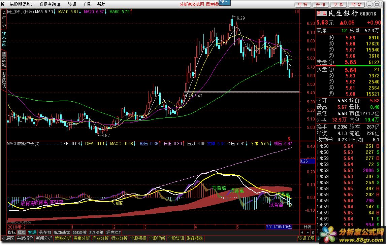The width and height of the screenshot is (387, 245).
Task: Click the 6.29 high price label
Action: click(240, 18)
